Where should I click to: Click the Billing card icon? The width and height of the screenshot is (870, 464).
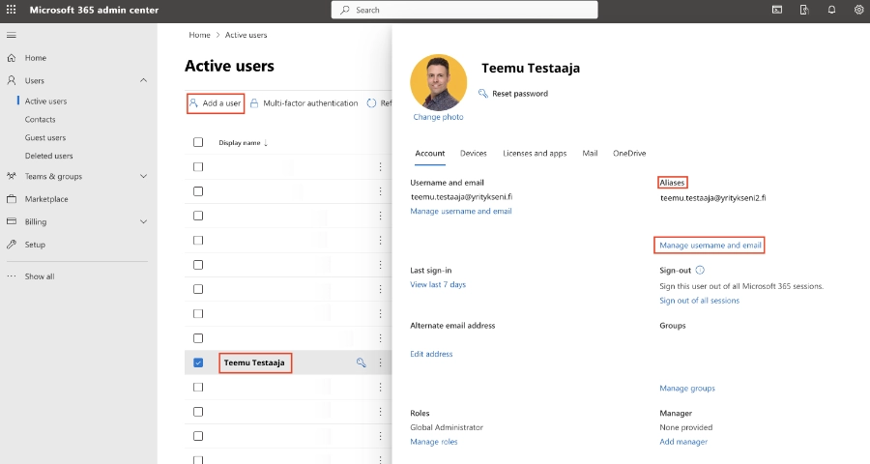[x=11, y=221]
